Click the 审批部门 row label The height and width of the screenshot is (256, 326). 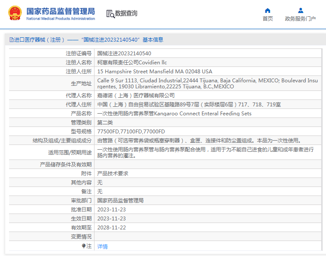coord(81,201)
